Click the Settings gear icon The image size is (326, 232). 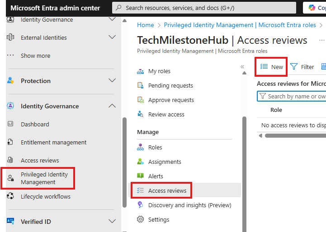point(140,219)
